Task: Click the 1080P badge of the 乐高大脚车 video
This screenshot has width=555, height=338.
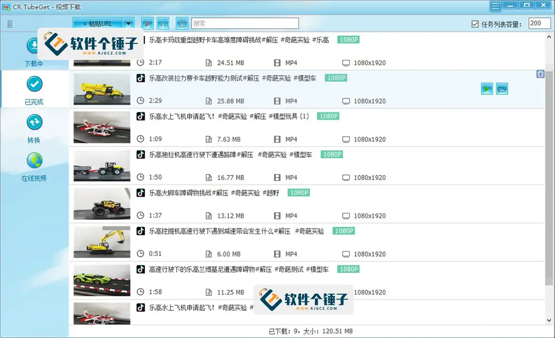Action: [298, 193]
